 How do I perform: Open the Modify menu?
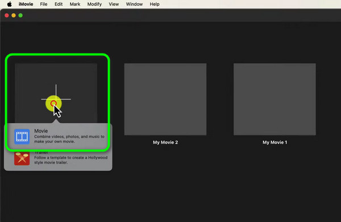click(94, 4)
